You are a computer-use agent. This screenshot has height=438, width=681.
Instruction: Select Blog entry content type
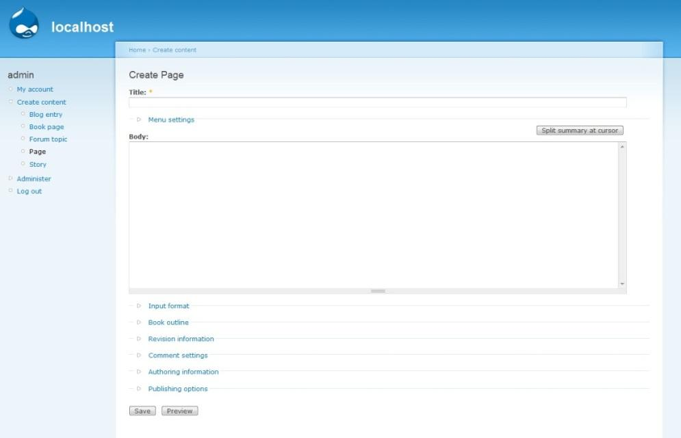point(46,115)
